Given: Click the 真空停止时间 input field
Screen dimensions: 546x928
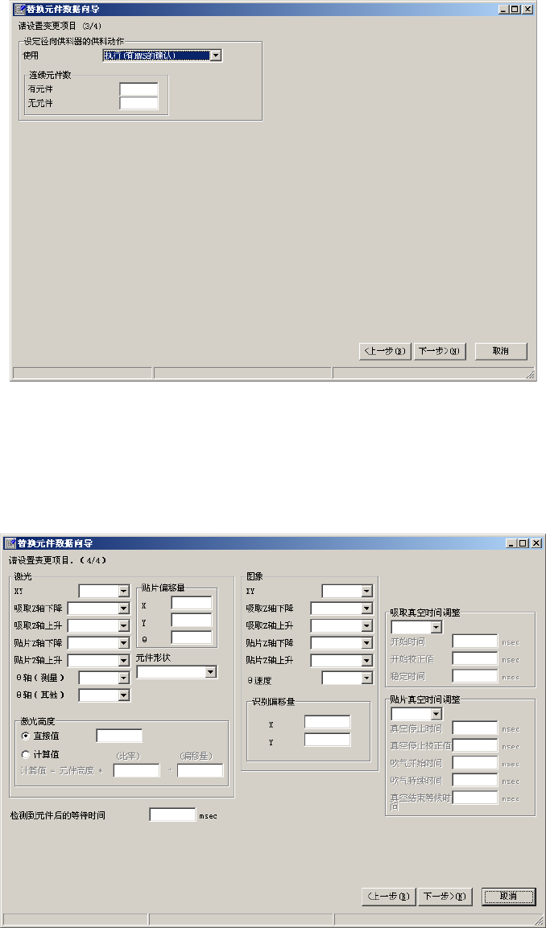Looking at the screenshot, I should [475, 728].
